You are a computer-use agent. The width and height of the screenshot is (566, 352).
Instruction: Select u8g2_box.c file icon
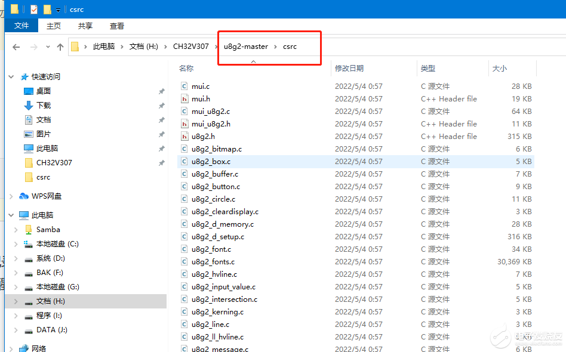point(184,162)
